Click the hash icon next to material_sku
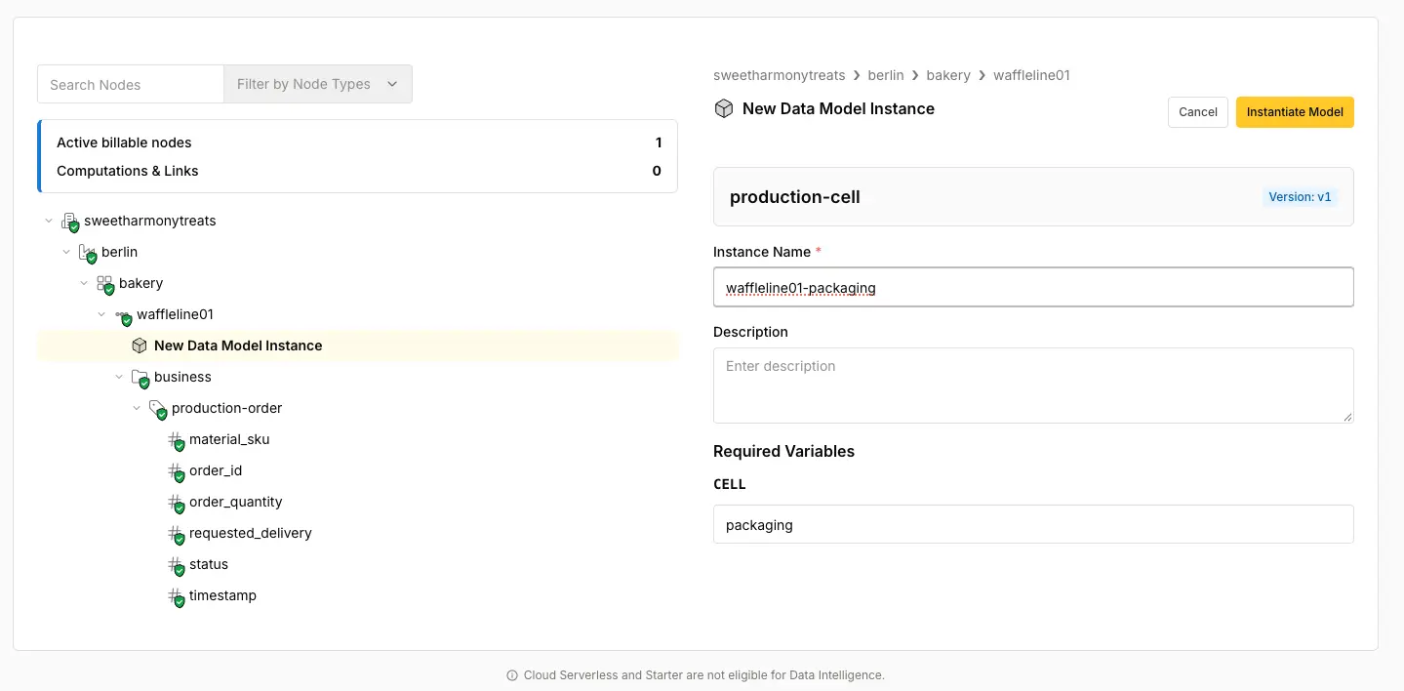This screenshot has width=1404, height=691. tap(175, 440)
